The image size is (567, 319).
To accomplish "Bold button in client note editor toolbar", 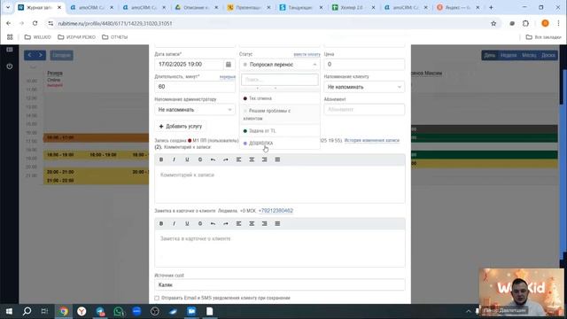I will tap(161, 223).
